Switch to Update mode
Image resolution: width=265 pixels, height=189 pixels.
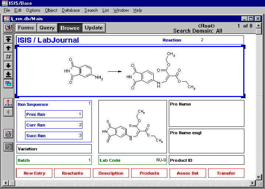94,28
